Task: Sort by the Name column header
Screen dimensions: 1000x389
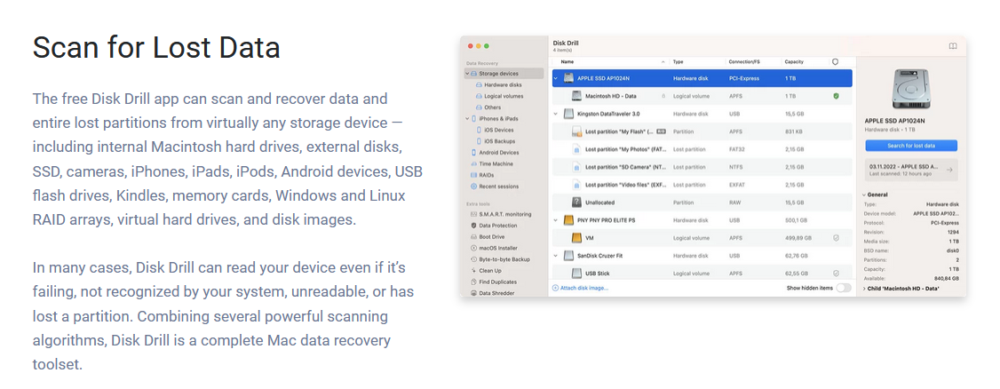Action: pyautogui.click(x=567, y=62)
